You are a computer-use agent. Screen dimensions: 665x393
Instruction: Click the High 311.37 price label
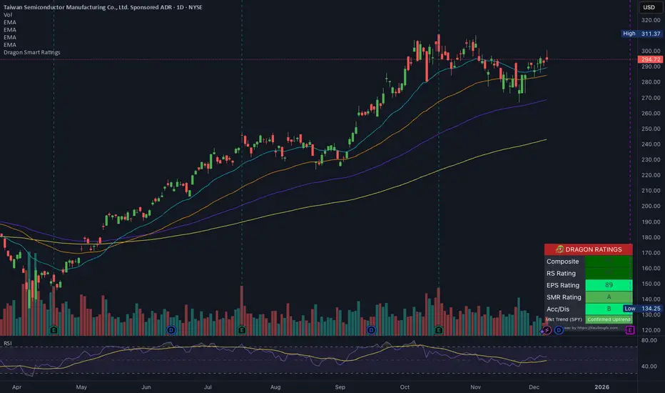pyautogui.click(x=641, y=34)
